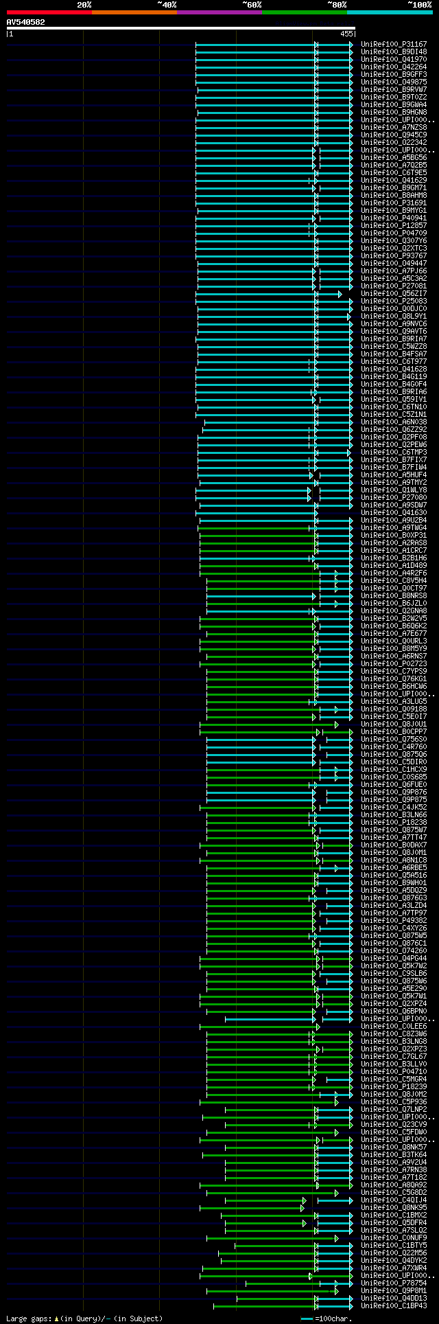Image resolution: width=439 pixels, height=1324 pixels.
Task: Click UniRef100_C1HCX9 entry
Action: point(394,769)
